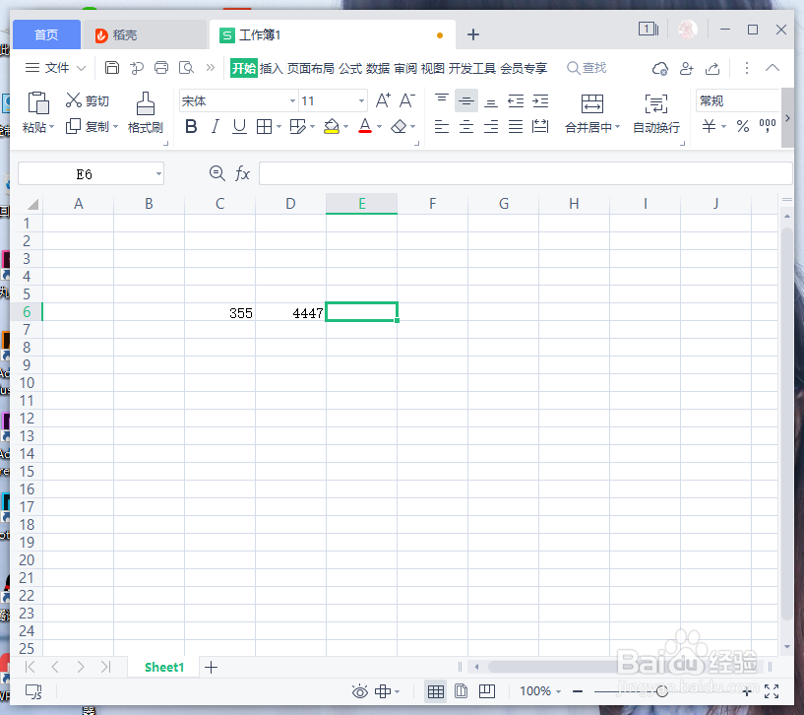Center text horizontally
This screenshot has height=715, width=804.
(x=466, y=126)
